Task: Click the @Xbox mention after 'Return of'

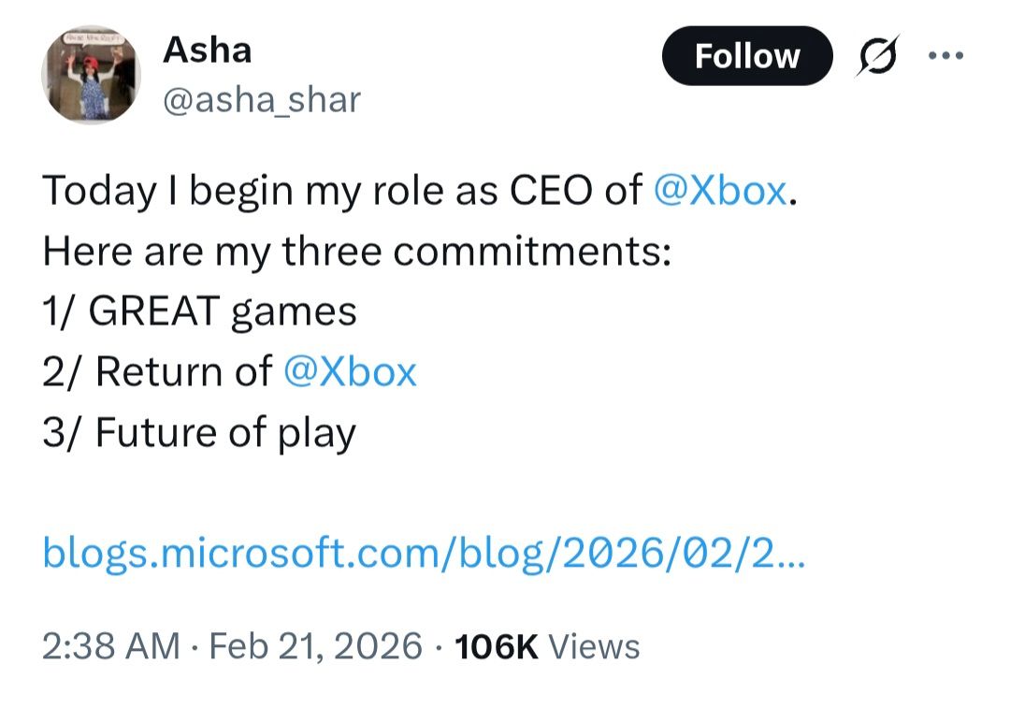Action: (348, 372)
